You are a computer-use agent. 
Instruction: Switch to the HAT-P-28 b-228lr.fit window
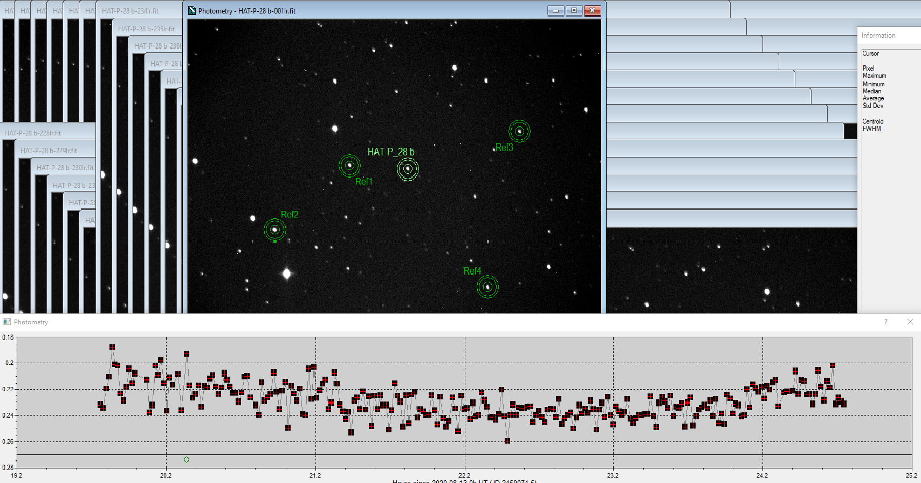pos(33,133)
